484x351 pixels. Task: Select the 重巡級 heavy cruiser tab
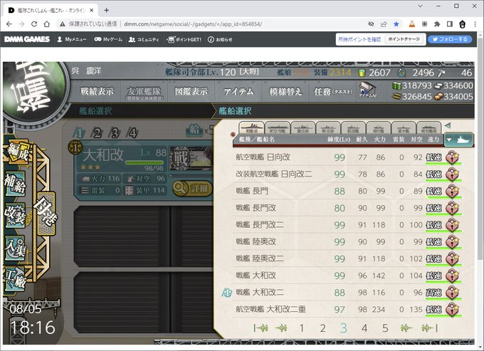[302, 128]
